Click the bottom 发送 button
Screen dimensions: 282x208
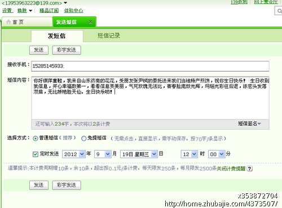click(39, 185)
